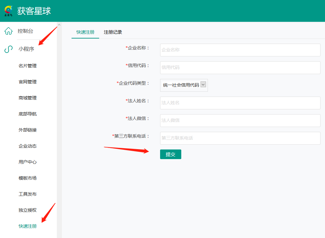Click the 小程序 link icon
The width and height of the screenshot is (325, 238).
8,49
